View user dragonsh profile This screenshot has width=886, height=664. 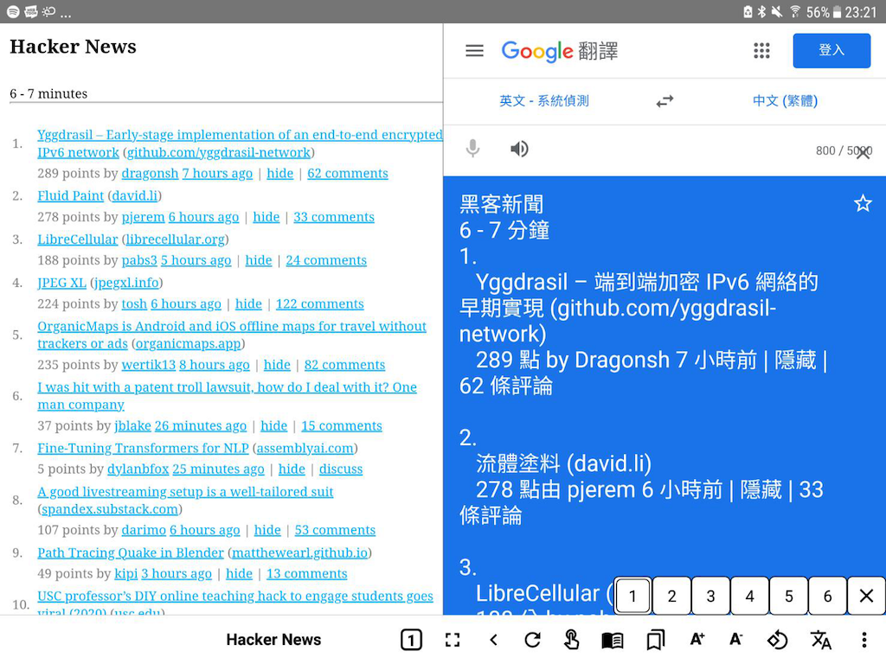(x=150, y=173)
